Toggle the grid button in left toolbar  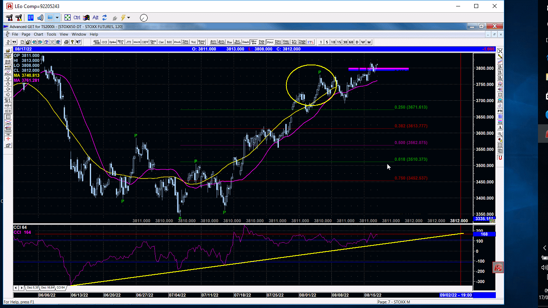point(8,116)
